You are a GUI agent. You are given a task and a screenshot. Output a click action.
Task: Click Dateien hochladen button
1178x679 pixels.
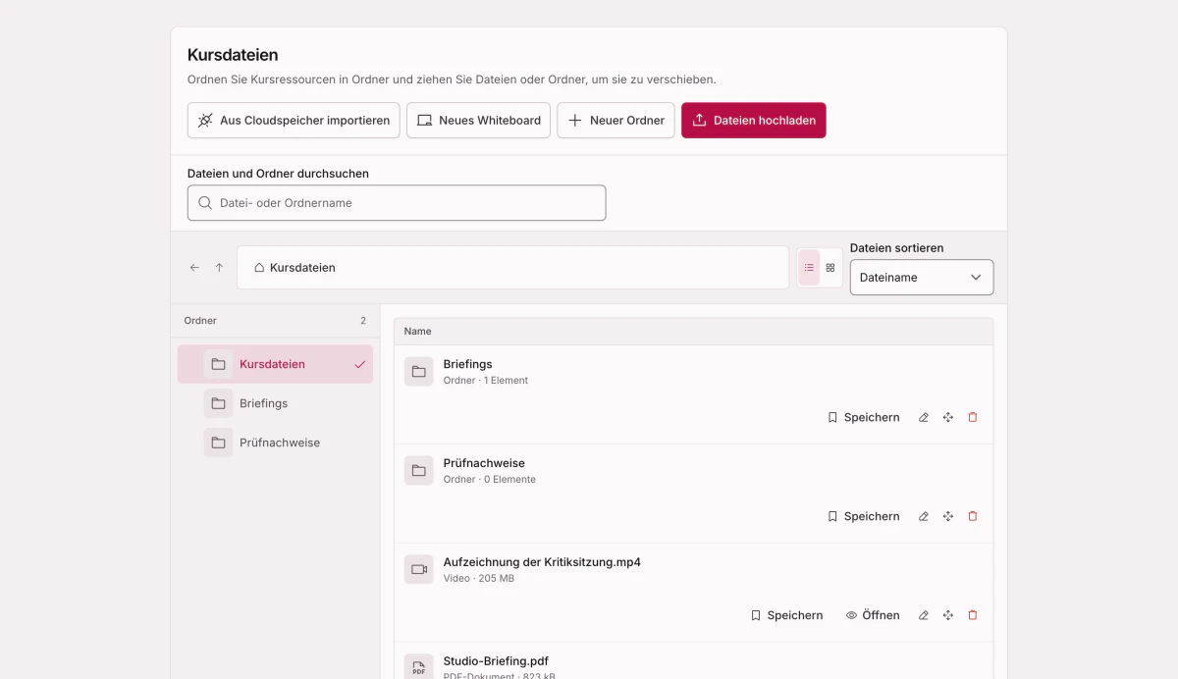point(754,121)
